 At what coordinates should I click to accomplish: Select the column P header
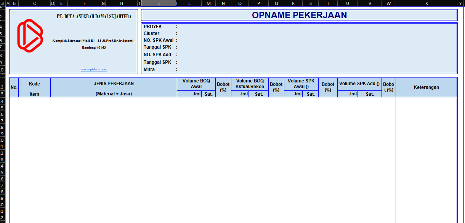(258, 3)
